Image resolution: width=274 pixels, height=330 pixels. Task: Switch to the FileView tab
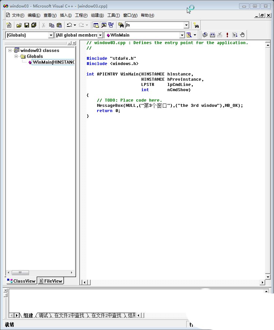pyautogui.click(x=50, y=281)
